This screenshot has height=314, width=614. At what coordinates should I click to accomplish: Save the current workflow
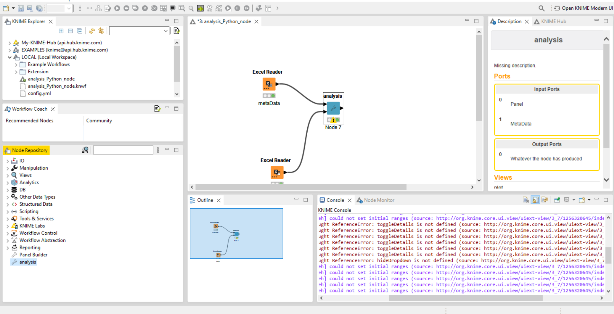pyautogui.click(x=21, y=8)
